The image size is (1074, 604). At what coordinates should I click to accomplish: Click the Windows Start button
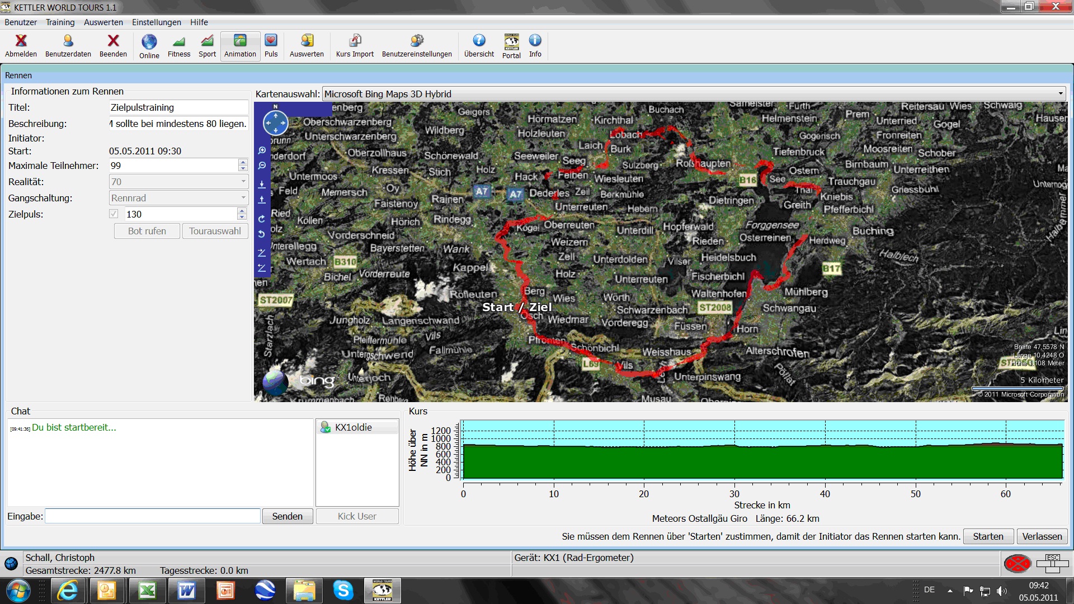[x=18, y=591]
